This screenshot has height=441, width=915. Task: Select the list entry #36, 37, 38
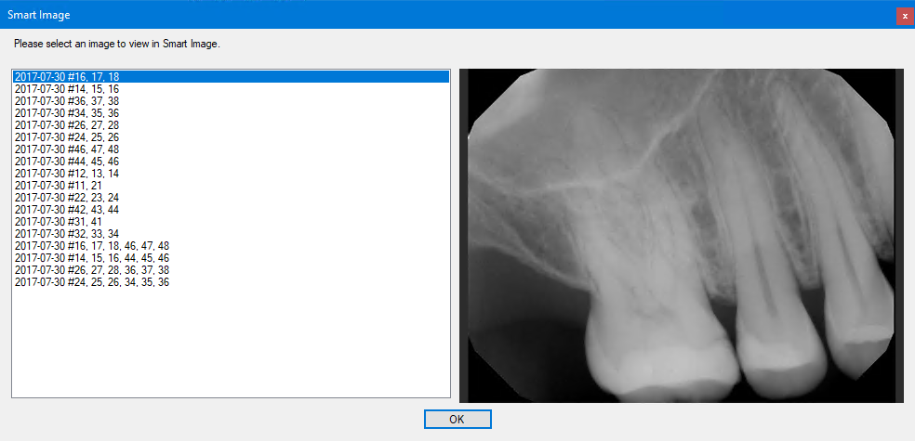[x=67, y=101]
